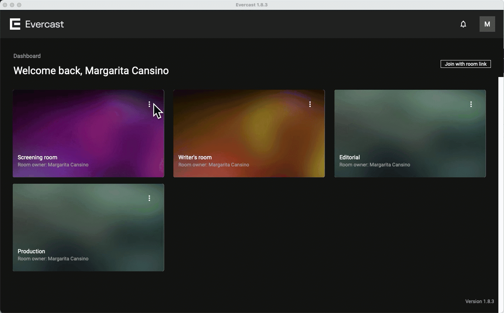Open Production room three-dot menu

click(x=149, y=198)
